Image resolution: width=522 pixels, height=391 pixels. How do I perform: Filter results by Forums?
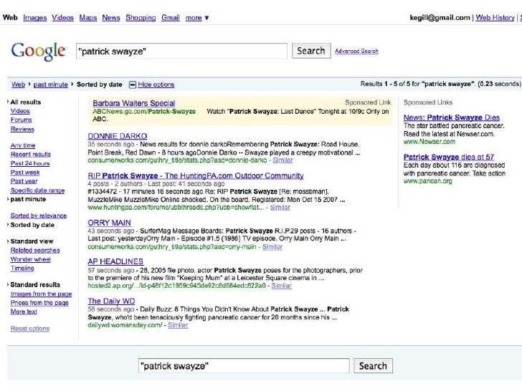[x=22, y=120]
